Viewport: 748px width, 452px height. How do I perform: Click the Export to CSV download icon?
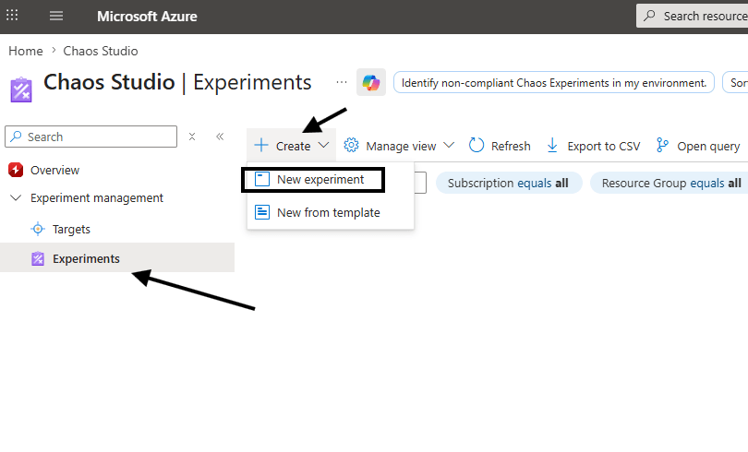pos(552,146)
